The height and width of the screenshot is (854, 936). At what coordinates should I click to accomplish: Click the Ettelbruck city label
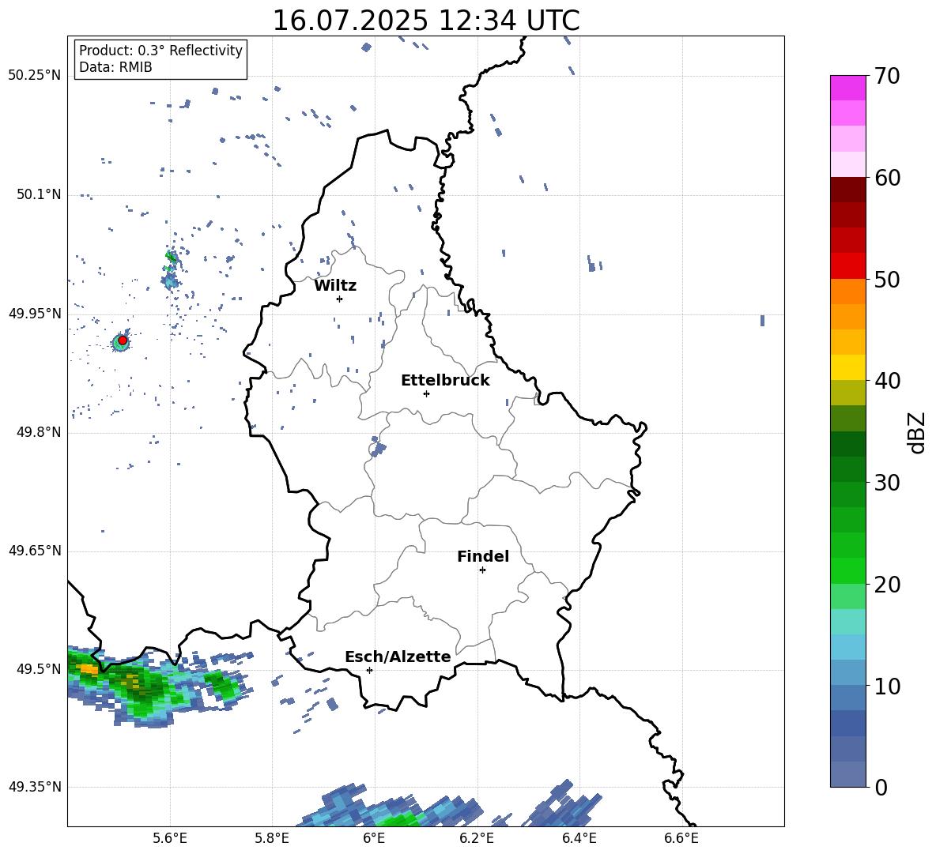coord(445,381)
